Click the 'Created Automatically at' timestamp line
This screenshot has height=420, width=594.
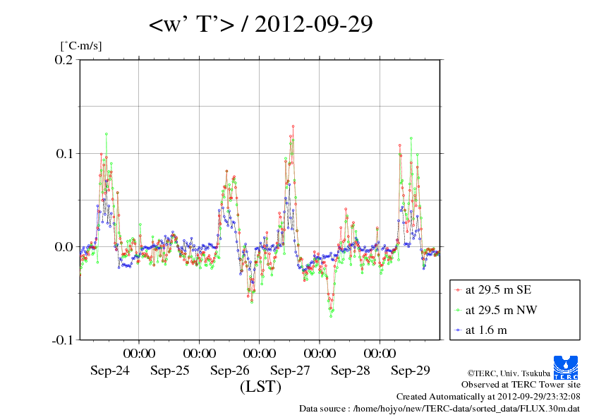point(488,397)
